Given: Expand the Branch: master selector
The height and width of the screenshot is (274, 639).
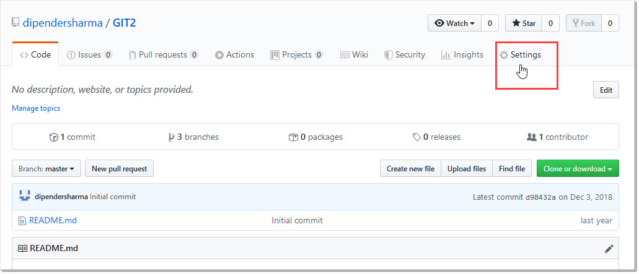Looking at the screenshot, I should [x=46, y=168].
